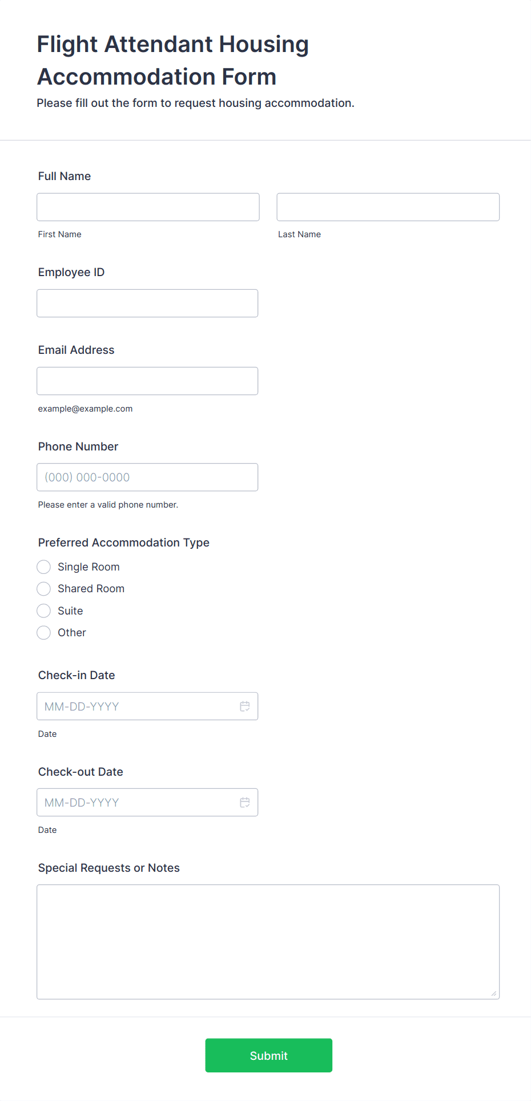This screenshot has height=1101, width=531.
Task: Pick the Other accommodation option
Action: point(44,633)
